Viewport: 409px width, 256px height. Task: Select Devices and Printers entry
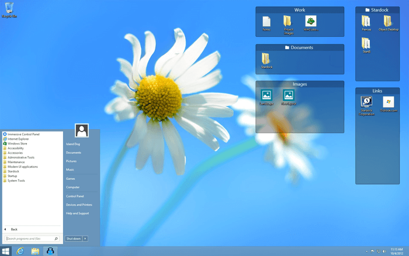(79, 205)
